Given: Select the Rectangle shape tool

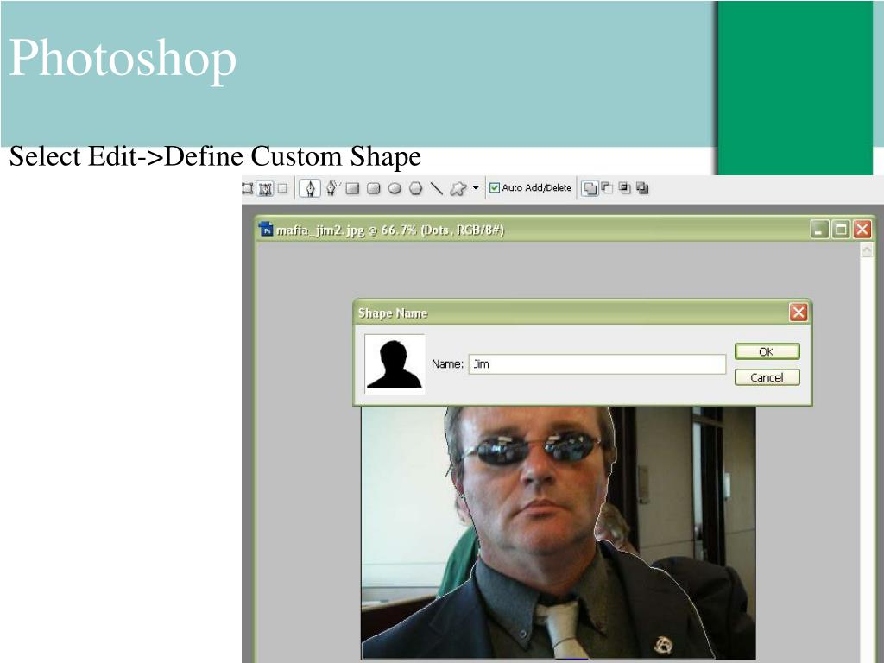Looking at the screenshot, I should tap(353, 188).
